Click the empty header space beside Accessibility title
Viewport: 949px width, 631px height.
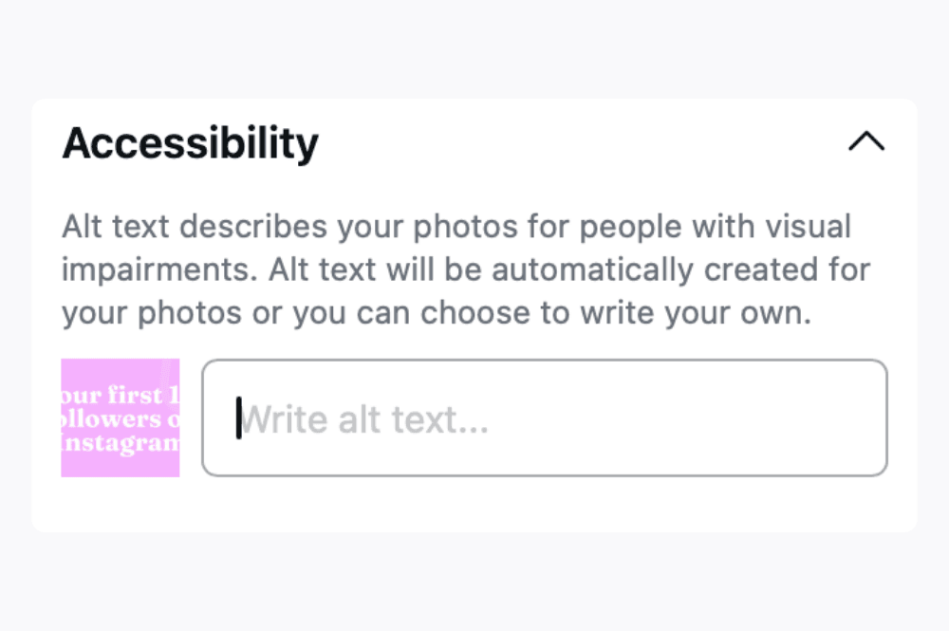pos(569,143)
